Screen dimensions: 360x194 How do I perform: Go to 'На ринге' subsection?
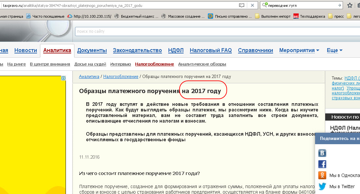[16, 64]
